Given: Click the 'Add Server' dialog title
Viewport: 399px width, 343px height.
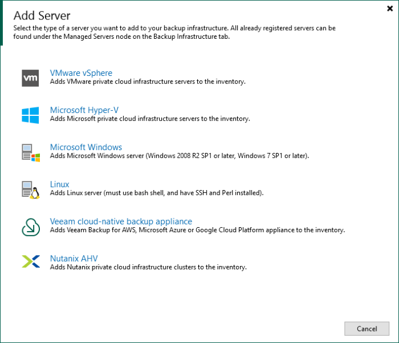Looking at the screenshot, I should pyautogui.click(x=42, y=15).
